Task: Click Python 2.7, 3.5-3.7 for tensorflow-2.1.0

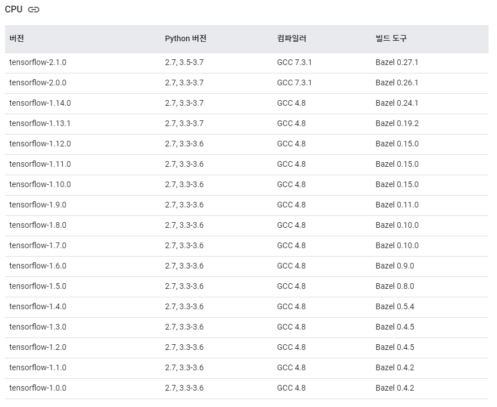Action: click(184, 62)
